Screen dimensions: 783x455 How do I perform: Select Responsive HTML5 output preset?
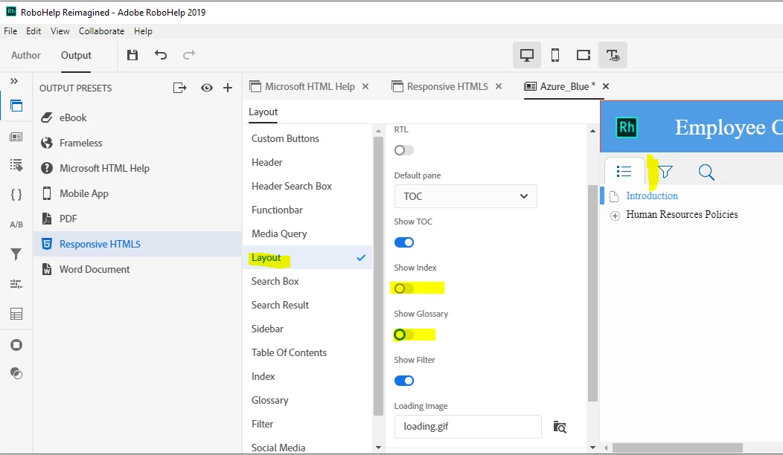pyautogui.click(x=137, y=244)
